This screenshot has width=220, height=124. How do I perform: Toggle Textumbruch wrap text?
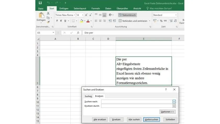coord(127,15)
